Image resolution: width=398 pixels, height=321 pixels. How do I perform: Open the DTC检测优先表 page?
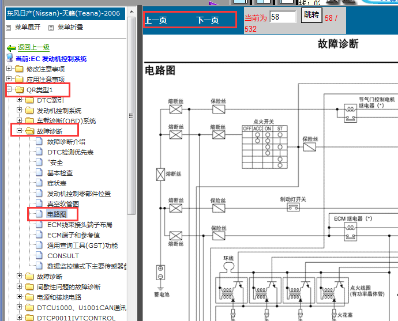(70, 152)
